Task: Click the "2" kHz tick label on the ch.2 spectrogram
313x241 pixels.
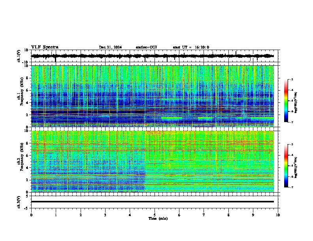Action: coord(28,180)
